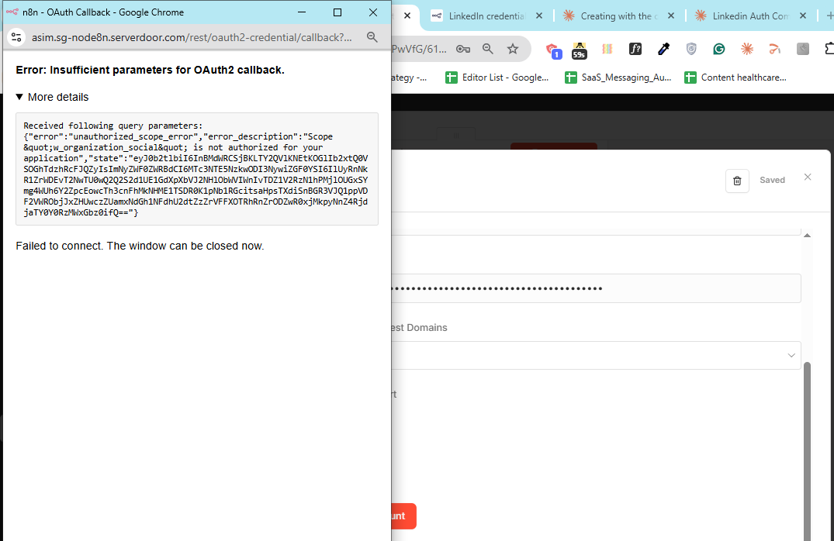Open the font identifier f? extension
This screenshot has height=541, width=834.
click(635, 49)
